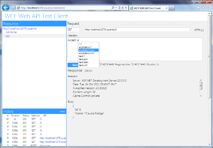Pick application/xml from the suggestion list
213x148 pixels.
[x=86, y=53]
